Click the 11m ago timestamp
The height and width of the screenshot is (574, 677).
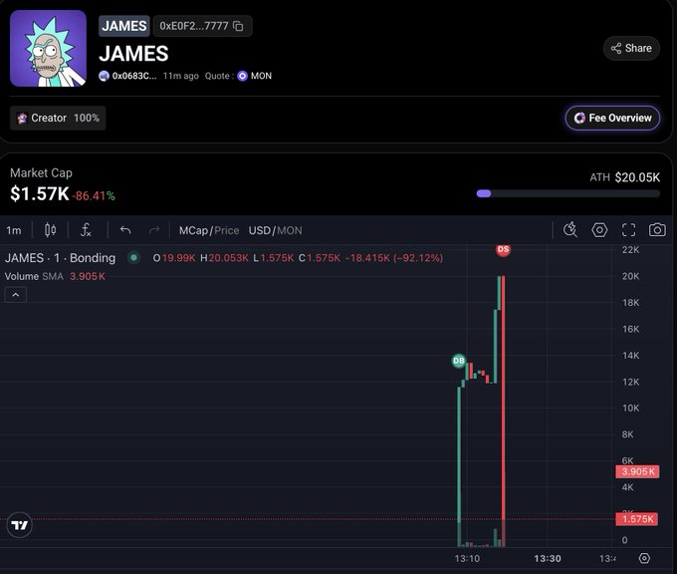click(x=181, y=76)
